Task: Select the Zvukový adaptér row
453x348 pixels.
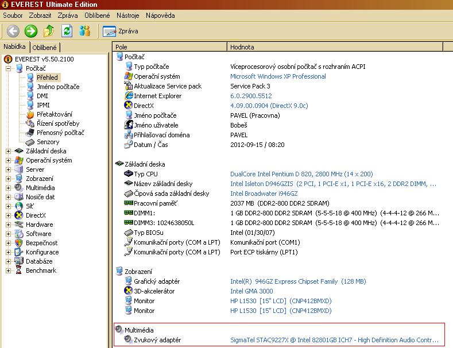Action: [157, 340]
